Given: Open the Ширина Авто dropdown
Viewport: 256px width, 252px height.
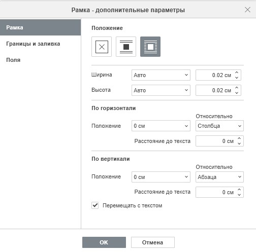Looking at the screenshot, I should point(161,75).
